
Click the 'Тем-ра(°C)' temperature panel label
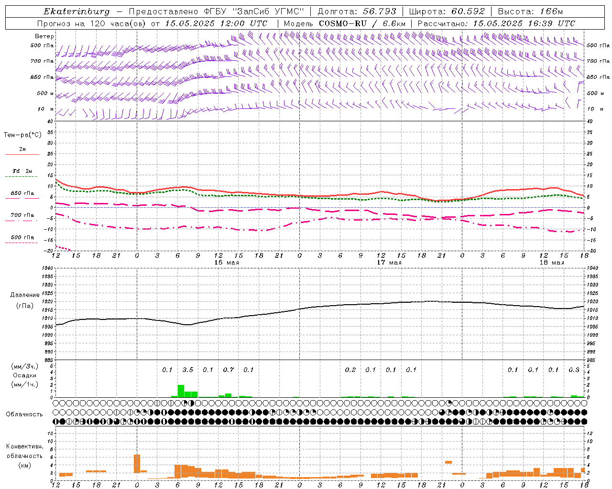click(22, 135)
